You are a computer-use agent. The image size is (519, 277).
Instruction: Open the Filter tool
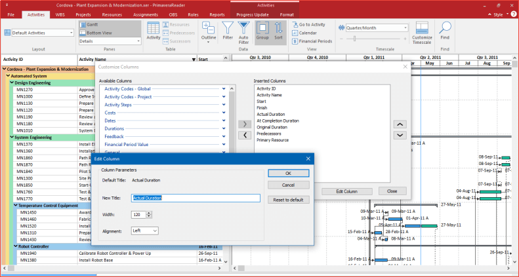pos(228,31)
